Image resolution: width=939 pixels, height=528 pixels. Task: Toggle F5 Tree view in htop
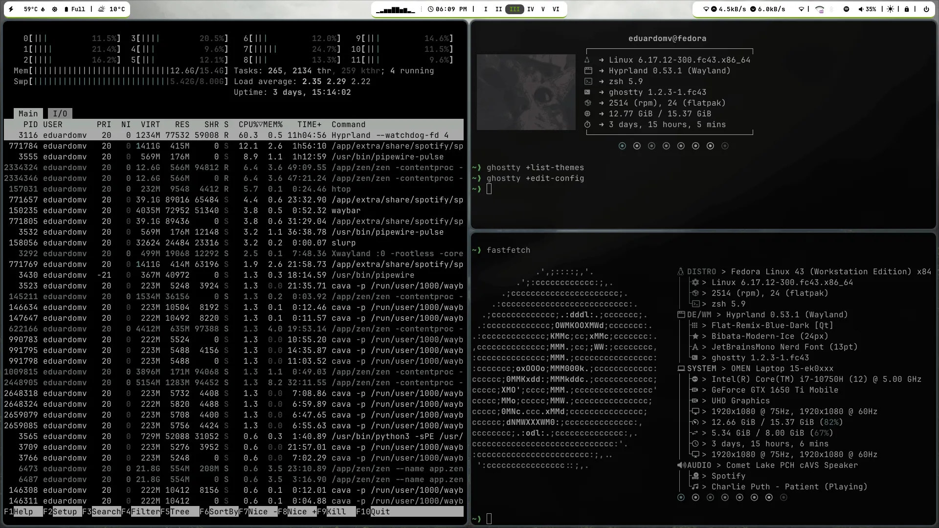pos(179,512)
